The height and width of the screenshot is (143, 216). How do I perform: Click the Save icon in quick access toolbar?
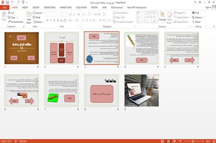click(x=8, y=3)
